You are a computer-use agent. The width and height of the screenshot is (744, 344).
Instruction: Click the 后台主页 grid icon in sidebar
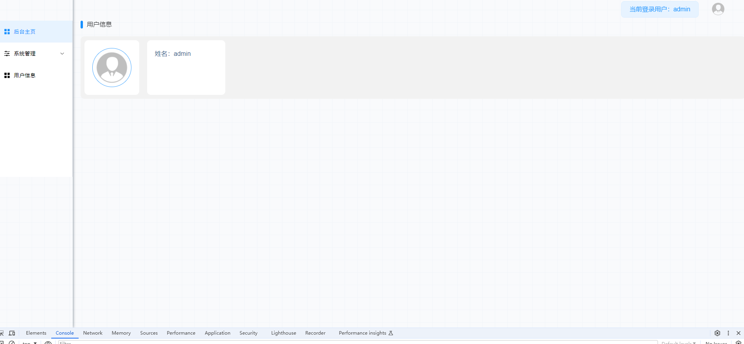coord(7,32)
